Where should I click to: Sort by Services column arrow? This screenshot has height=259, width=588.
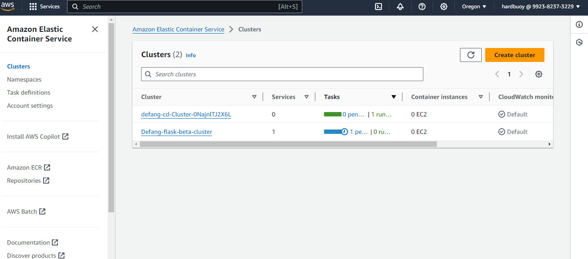(x=307, y=97)
